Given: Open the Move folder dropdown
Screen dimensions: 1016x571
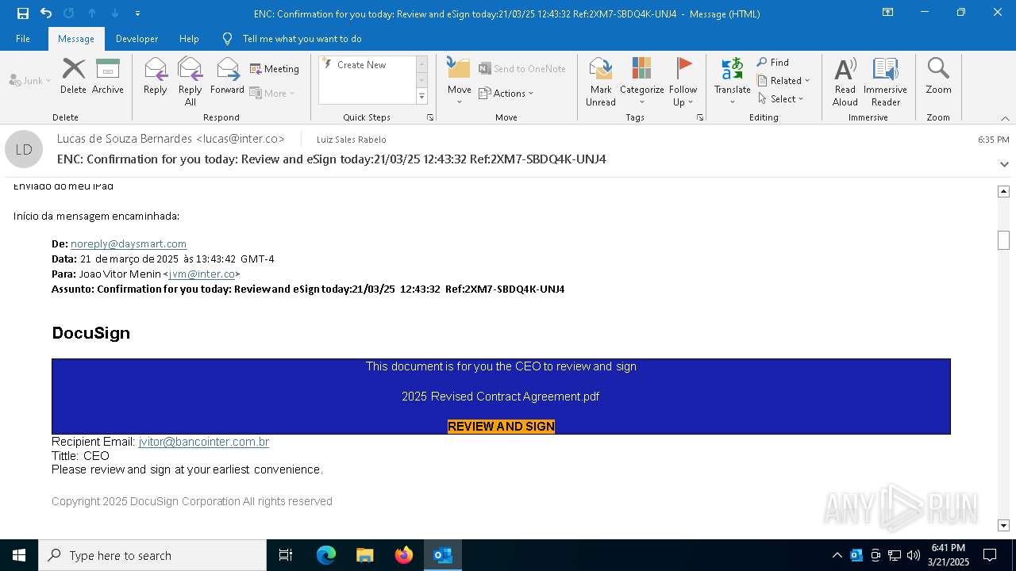Looking at the screenshot, I should (x=459, y=82).
